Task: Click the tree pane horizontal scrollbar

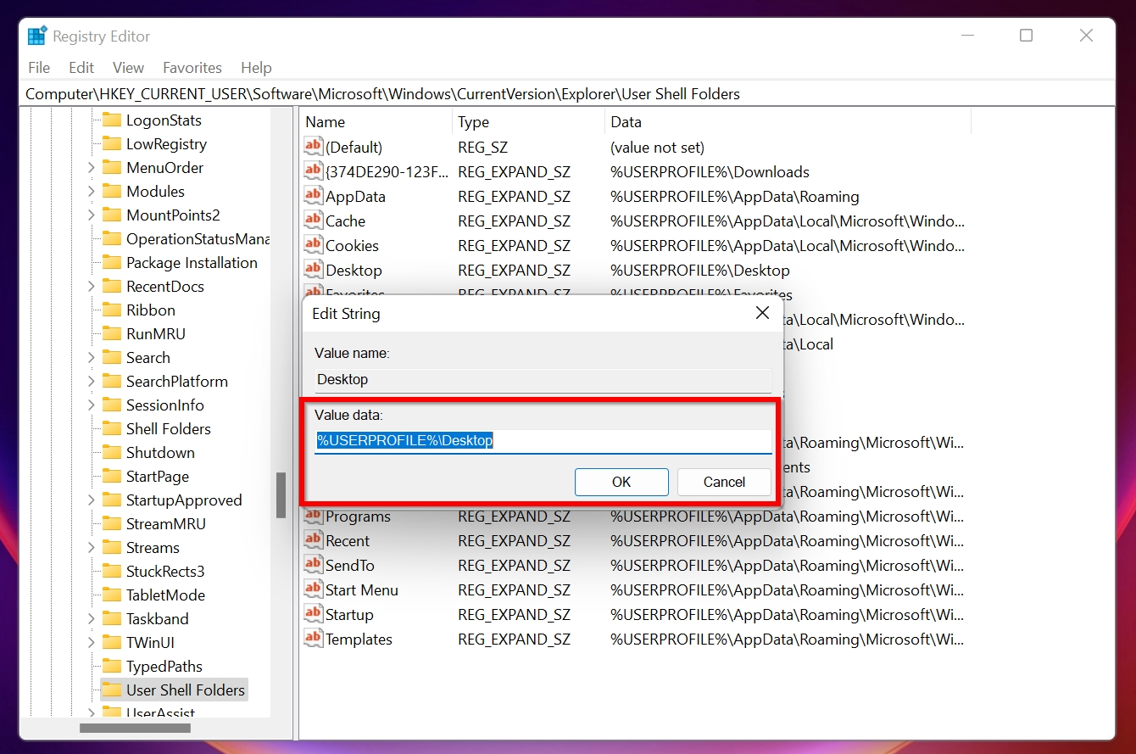Action: point(135,728)
